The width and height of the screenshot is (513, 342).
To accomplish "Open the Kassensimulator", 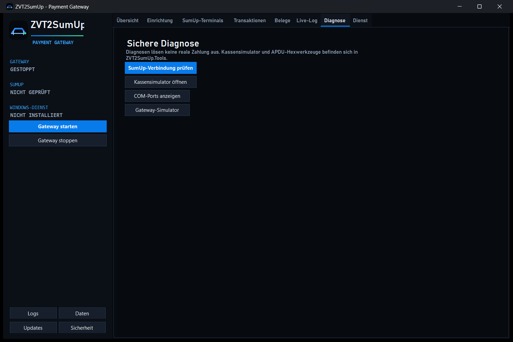I will pyautogui.click(x=161, y=82).
